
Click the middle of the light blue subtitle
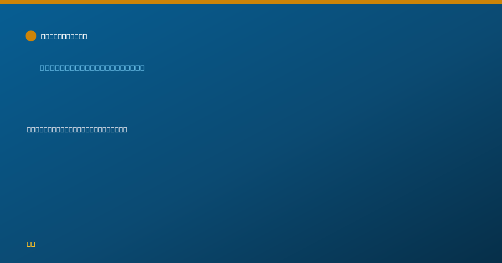point(92,68)
